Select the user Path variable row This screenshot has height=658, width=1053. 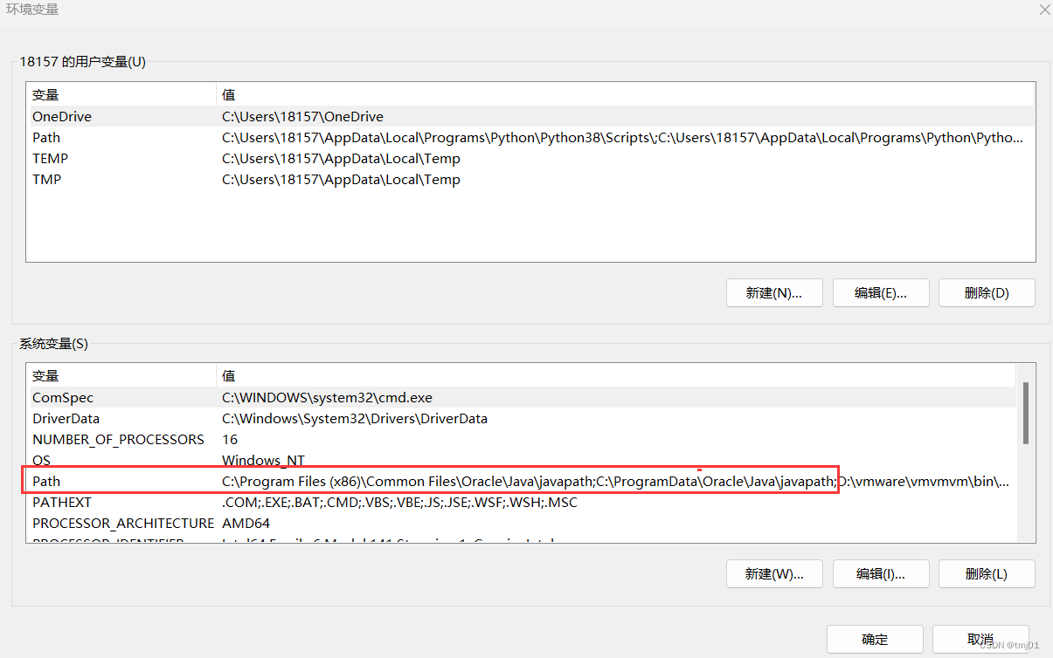pyautogui.click(x=530, y=138)
